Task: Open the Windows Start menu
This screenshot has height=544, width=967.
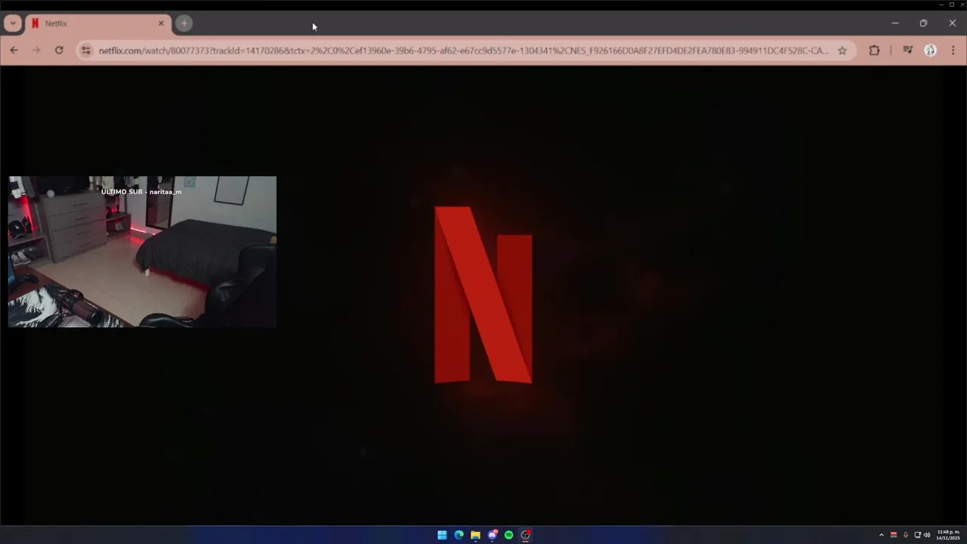Action: coord(442,535)
